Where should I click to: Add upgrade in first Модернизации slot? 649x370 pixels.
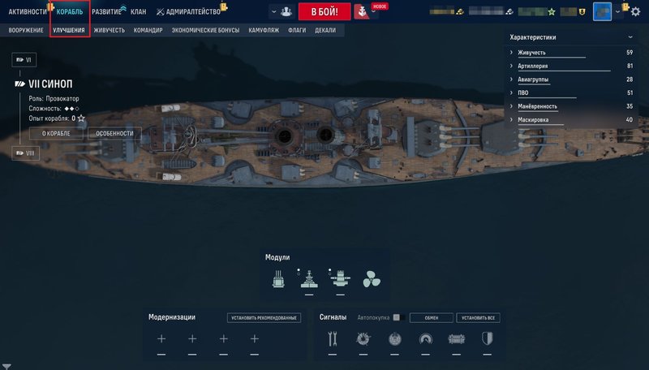161,339
